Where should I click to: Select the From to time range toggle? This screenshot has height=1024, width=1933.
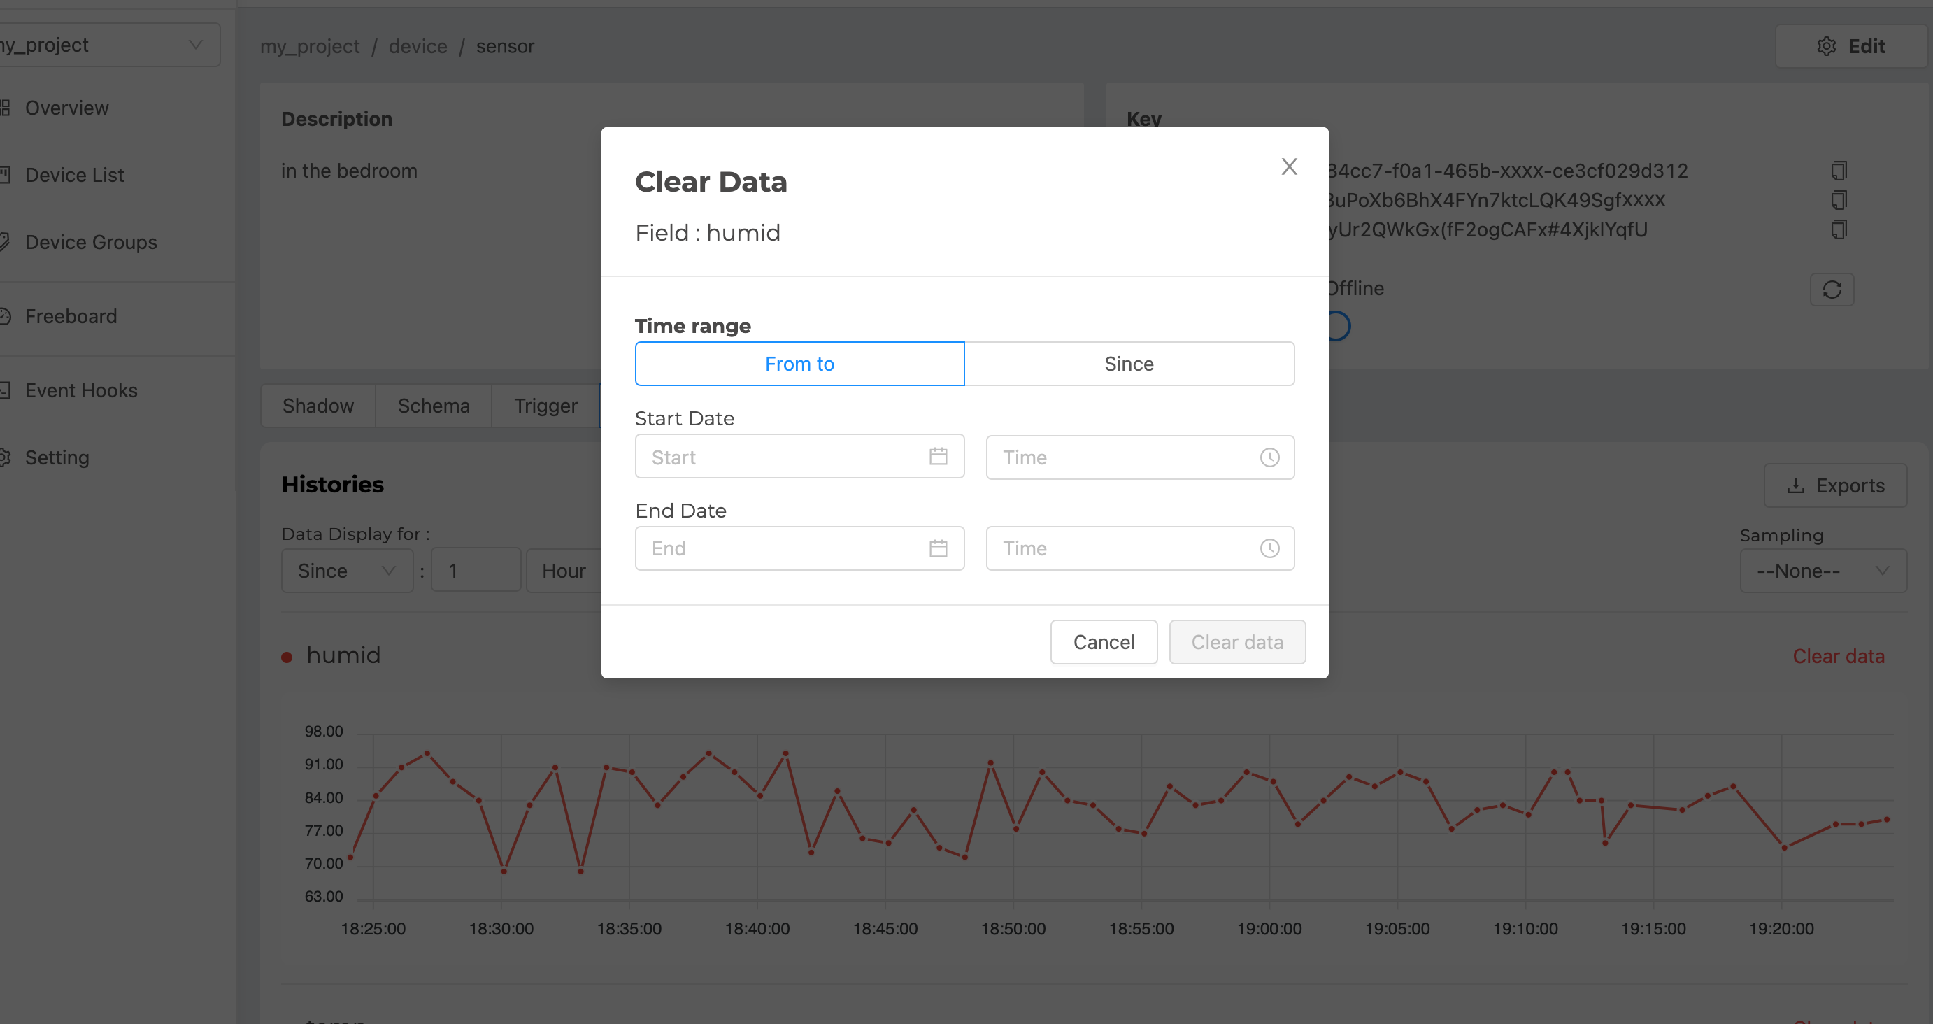[799, 363]
